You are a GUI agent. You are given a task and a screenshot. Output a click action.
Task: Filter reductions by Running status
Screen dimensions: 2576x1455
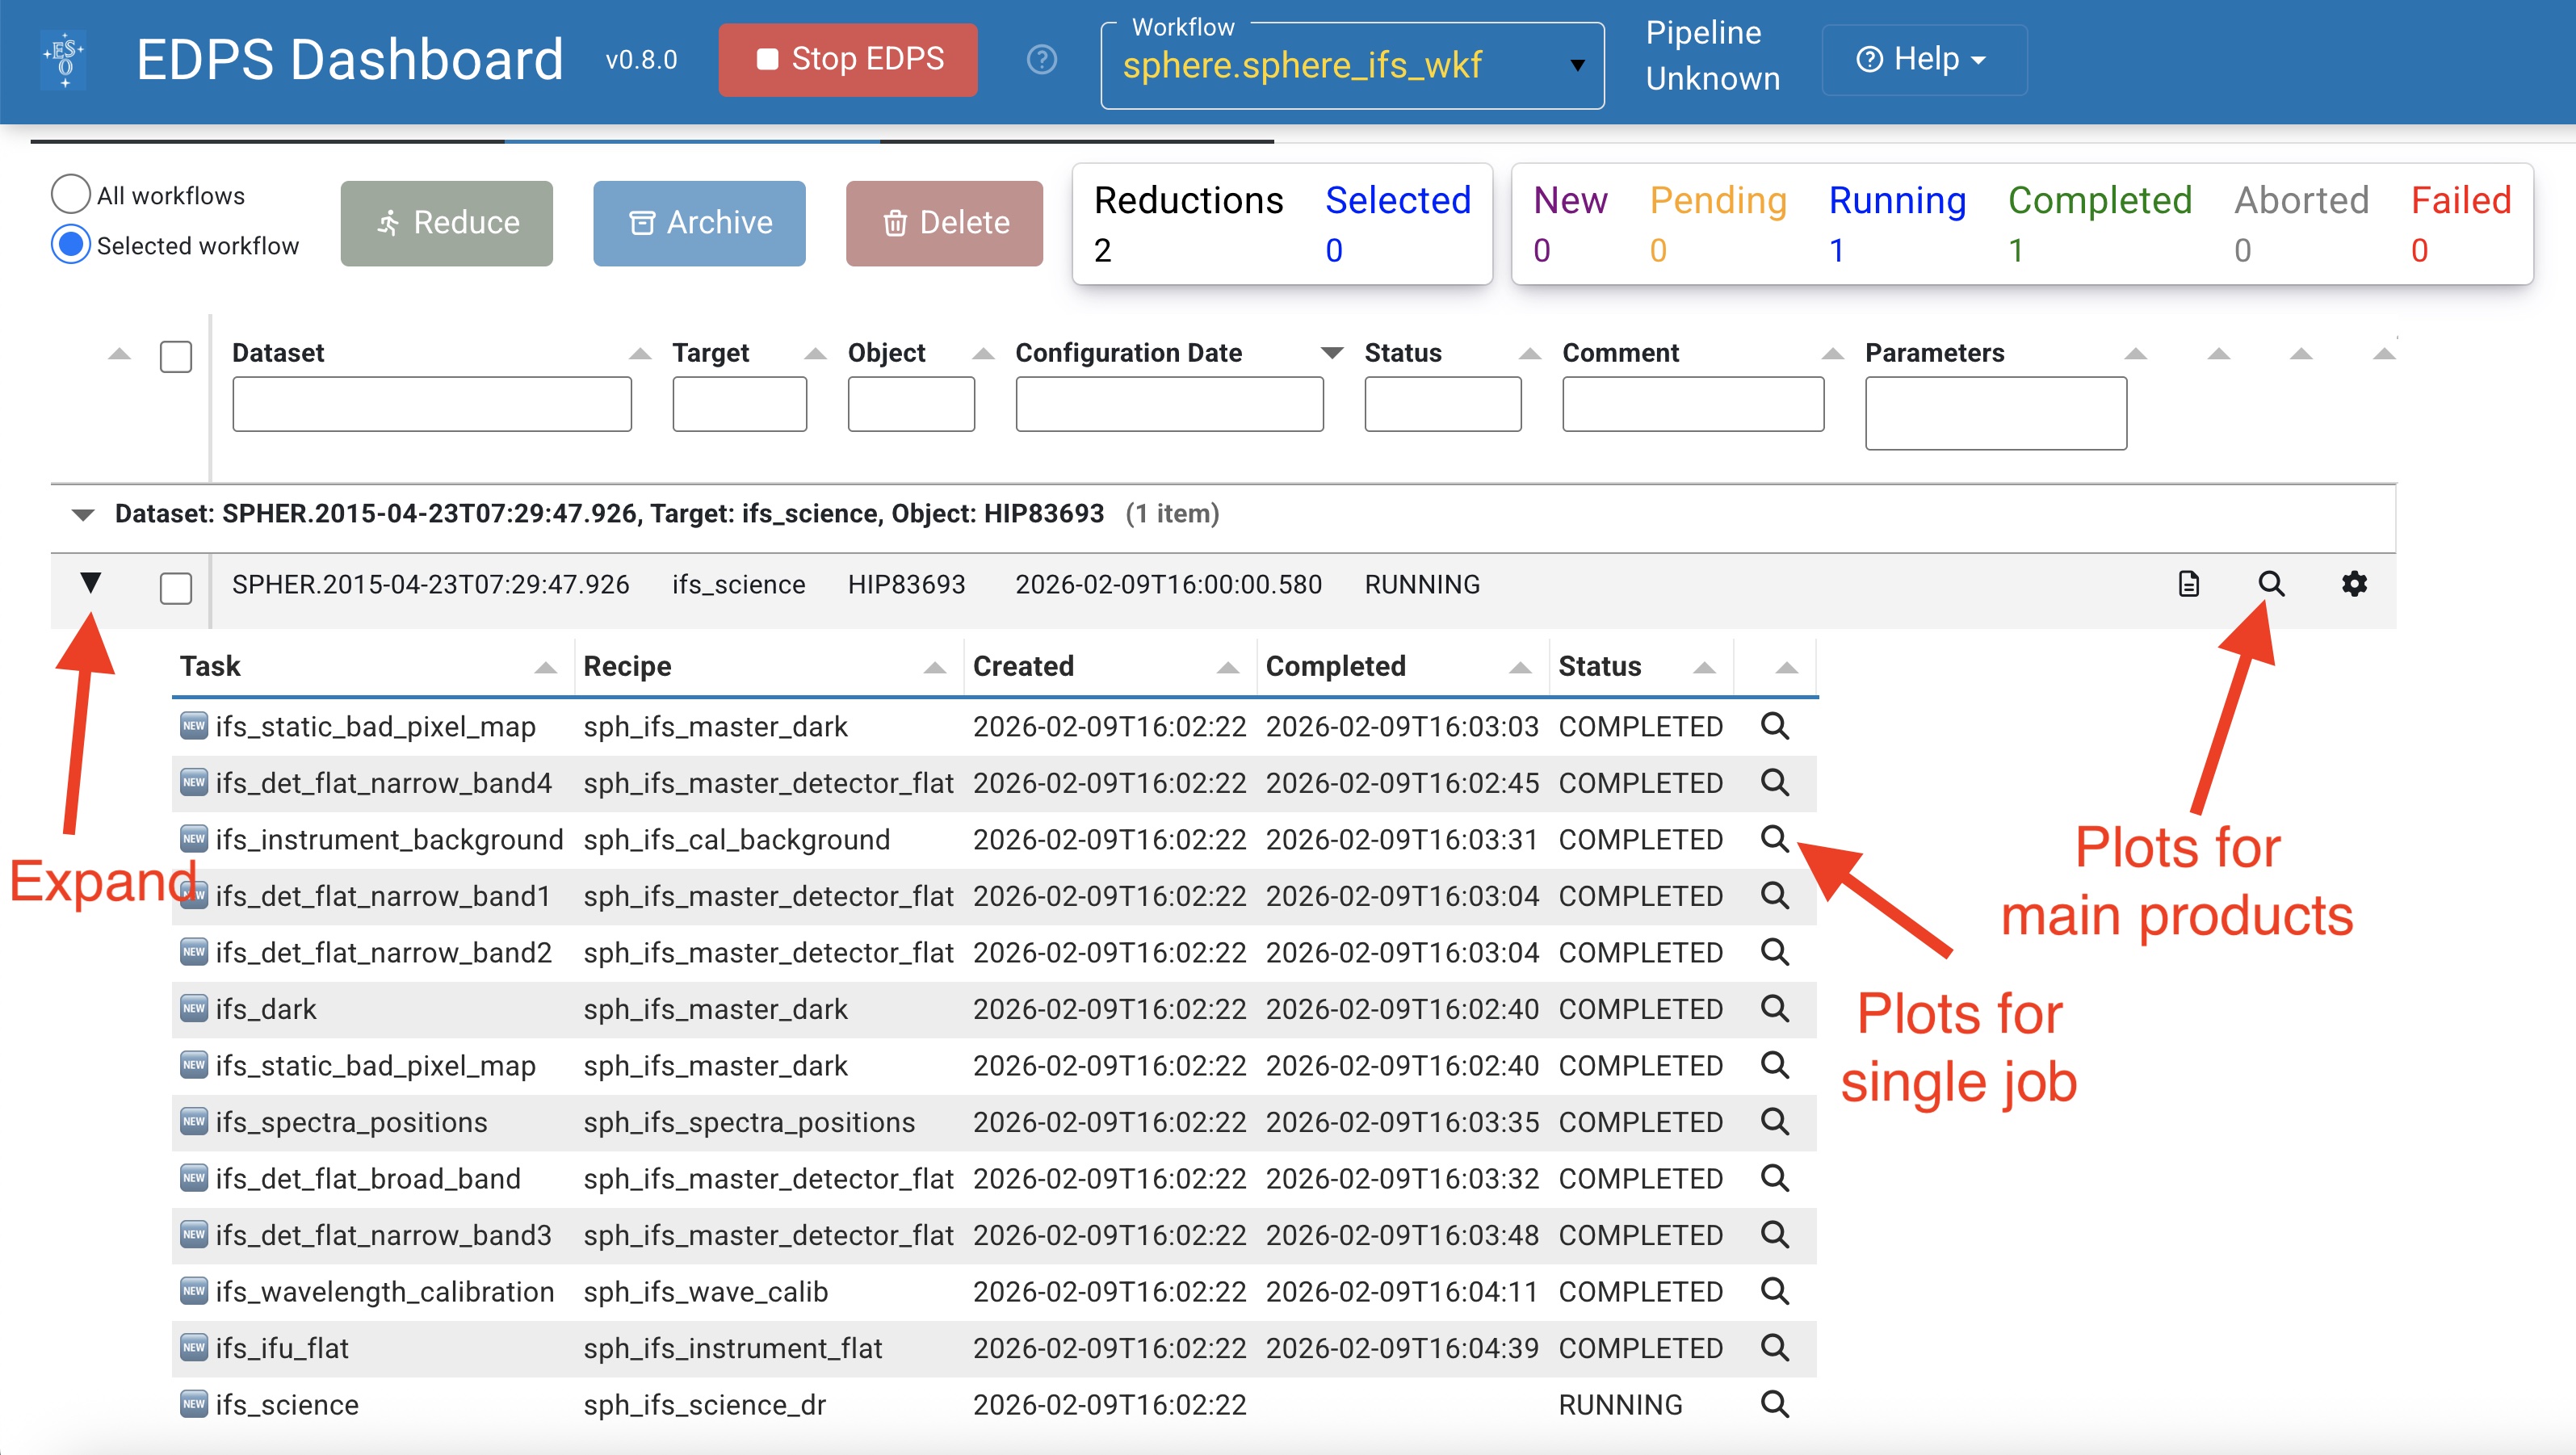pos(1897,224)
